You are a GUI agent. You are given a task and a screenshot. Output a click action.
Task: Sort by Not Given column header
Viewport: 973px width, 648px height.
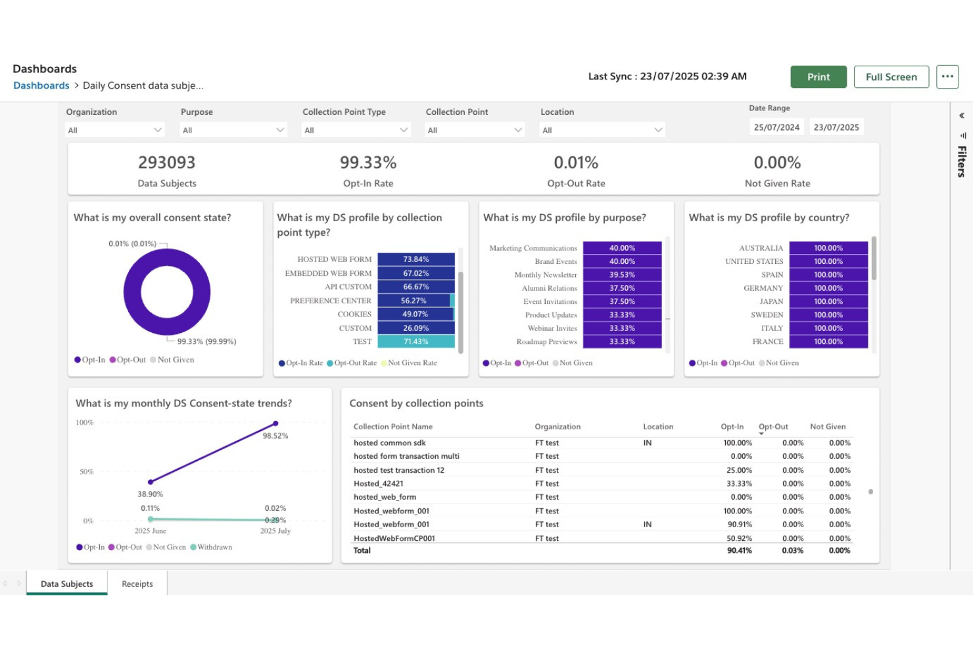point(828,427)
